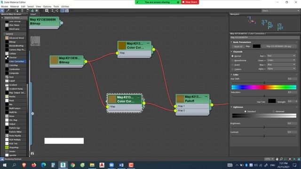Collapse the Lightness rollout
301x169 pixels.
231,107
